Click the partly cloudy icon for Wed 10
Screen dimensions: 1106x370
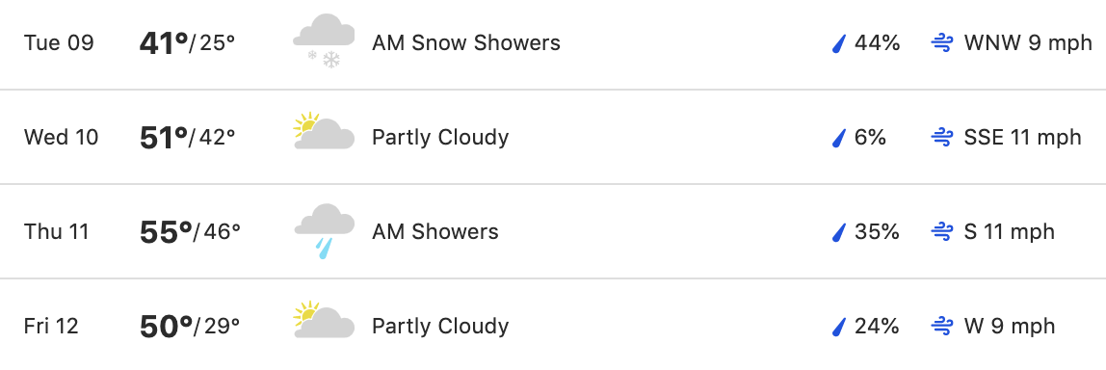click(x=324, y=131)
